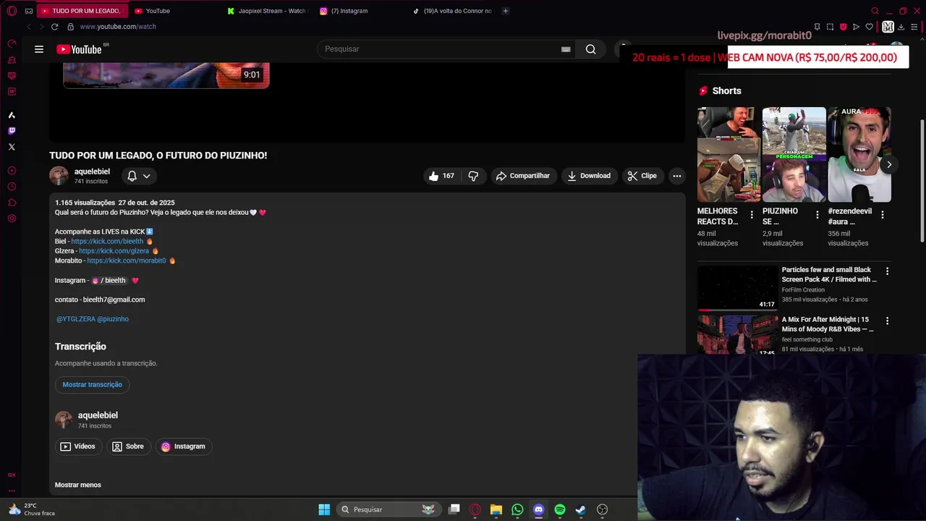This screenshot has width=926, height=521.
Task: Open Particles Black Screen 41:17 thumbnail
Action: [x=737, y=288]
